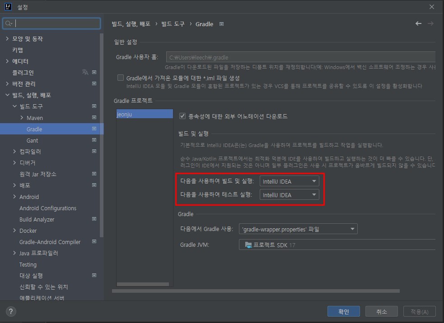444x323 pixels.
Task: Click project-level icon on Gant row
Action: (x=94, y=140)
